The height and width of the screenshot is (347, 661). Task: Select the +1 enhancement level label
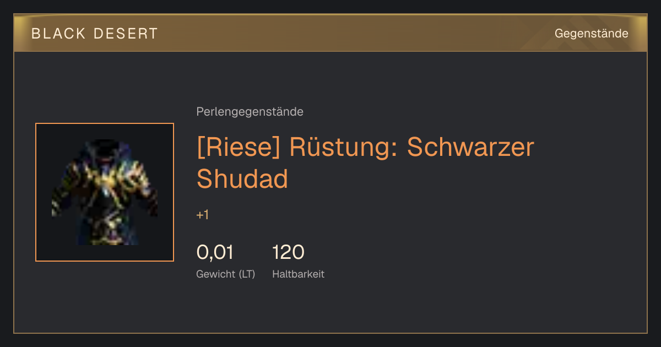pyautogui.click(x=203, y=215)
